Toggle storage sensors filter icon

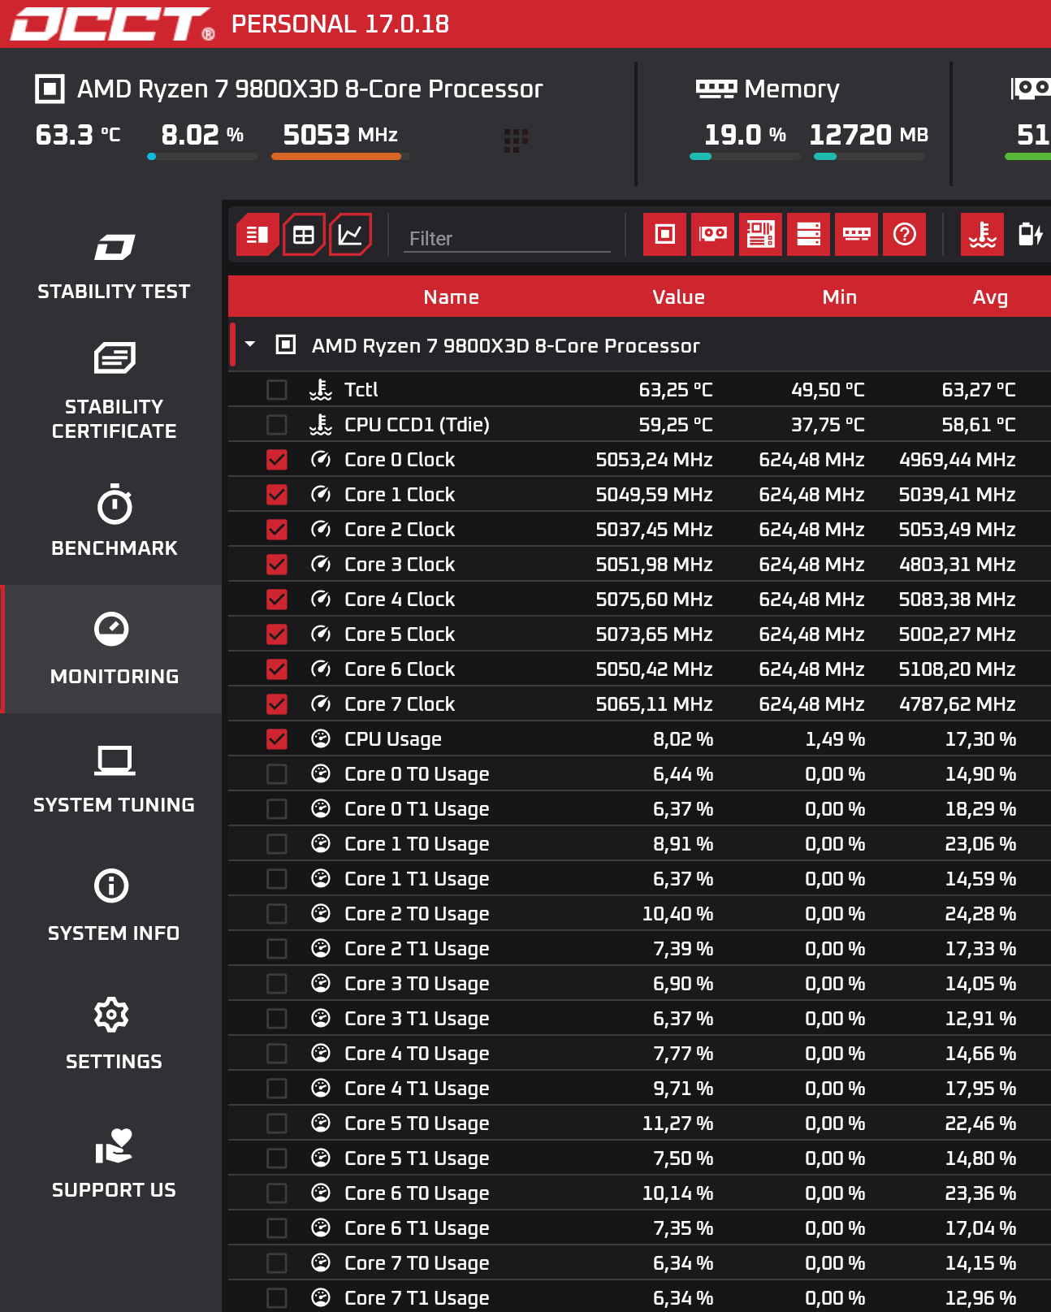tap(808, 235)
